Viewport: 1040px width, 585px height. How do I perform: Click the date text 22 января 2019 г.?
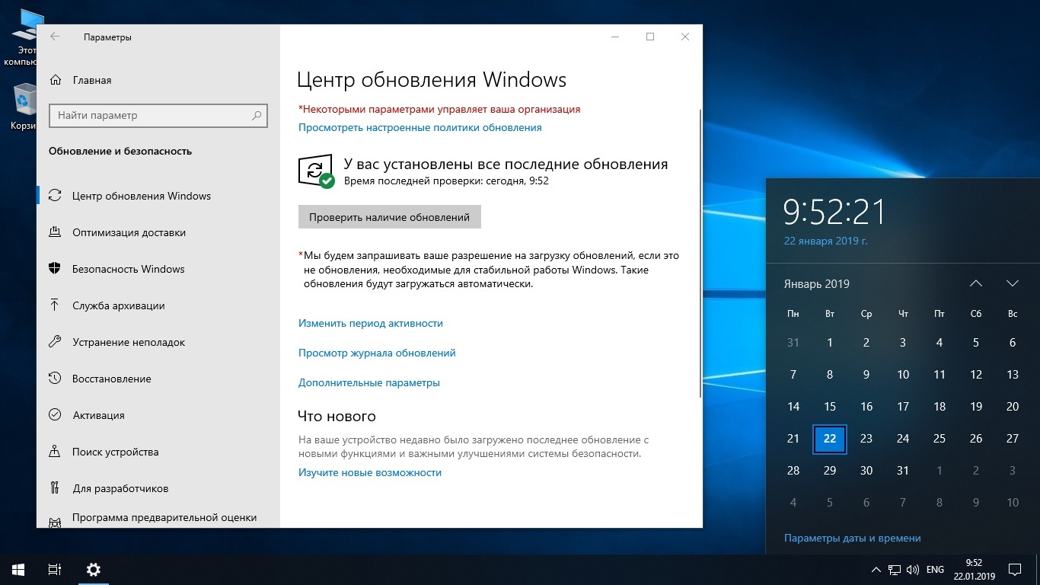pos(826,241)
